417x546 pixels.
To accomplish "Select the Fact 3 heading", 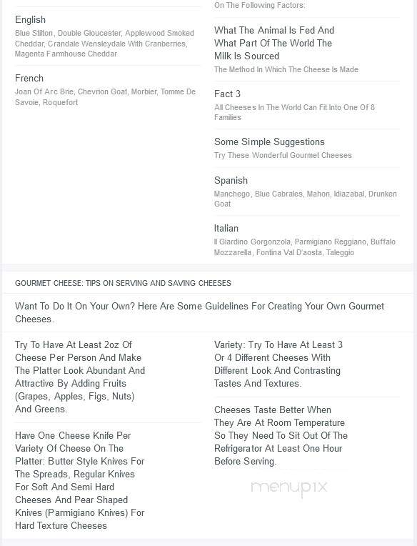I will (227, 94).
